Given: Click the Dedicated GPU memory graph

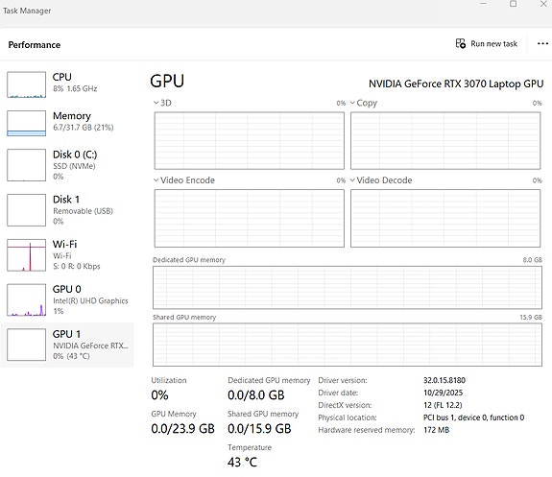Looking at the screenshot, I should [x=348, y=288].
